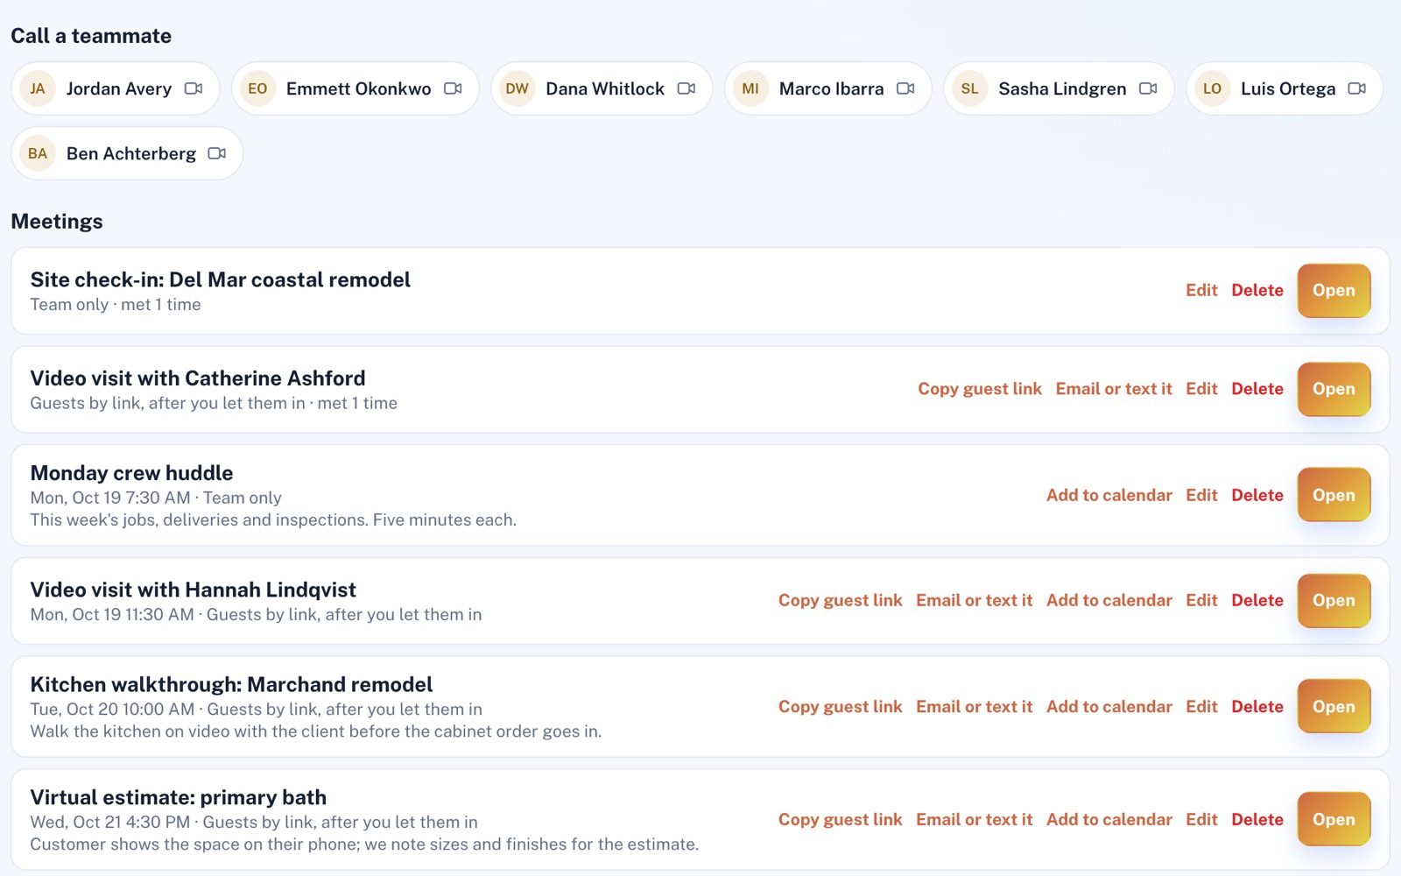
Task: Start video call with Emmett Okonkwo via camera icon
Action: (x=453, y=88)
